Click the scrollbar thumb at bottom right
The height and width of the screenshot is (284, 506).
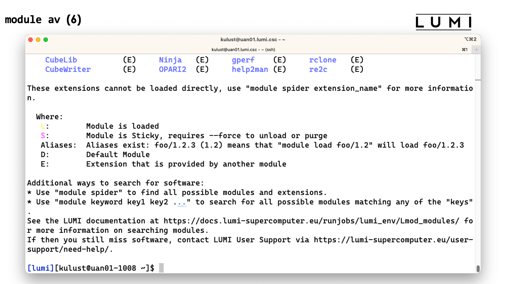[x=478, y=269]
